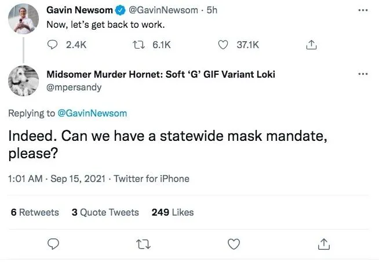
Task: View the 249 Likes list
Action: [172, 212]
